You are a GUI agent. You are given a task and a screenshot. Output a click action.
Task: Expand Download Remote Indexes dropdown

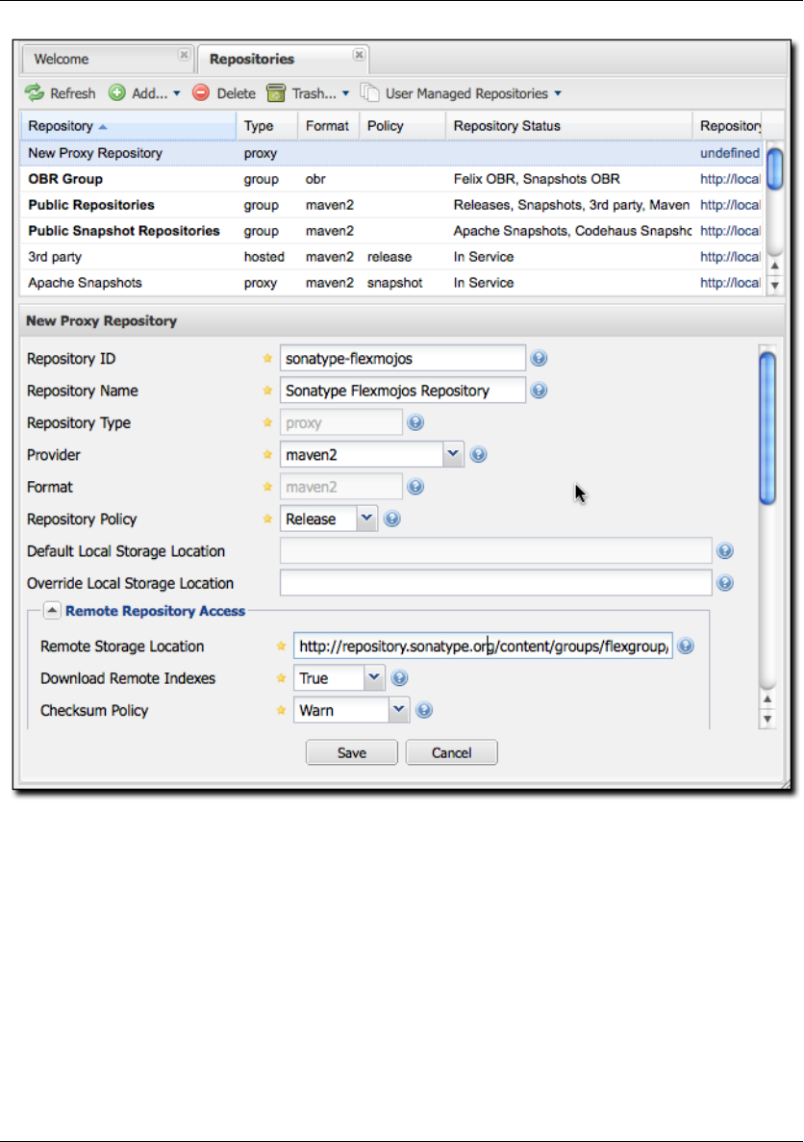point(373,678)
